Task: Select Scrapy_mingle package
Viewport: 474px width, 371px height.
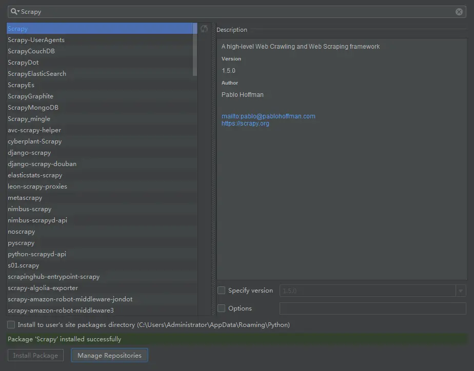Action: [102, 119]
